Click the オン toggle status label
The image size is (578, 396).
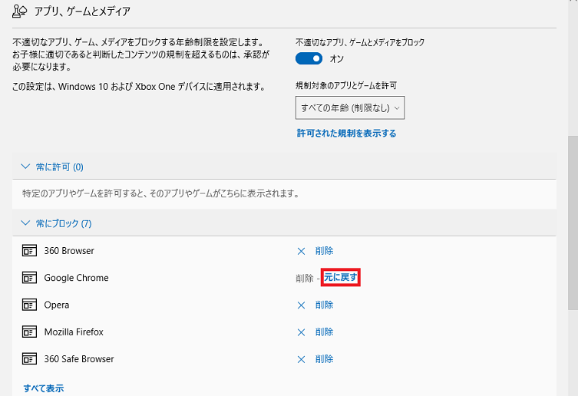336,59
